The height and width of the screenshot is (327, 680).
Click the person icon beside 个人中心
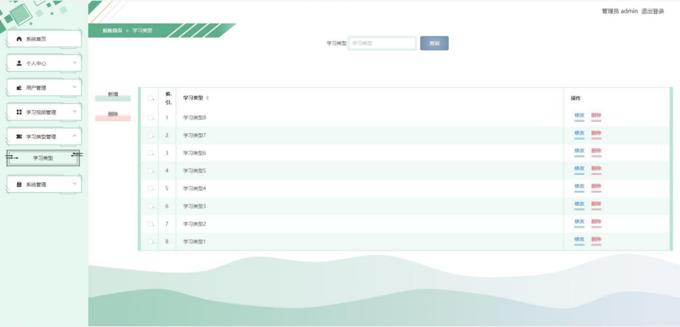tap(20, 63)
